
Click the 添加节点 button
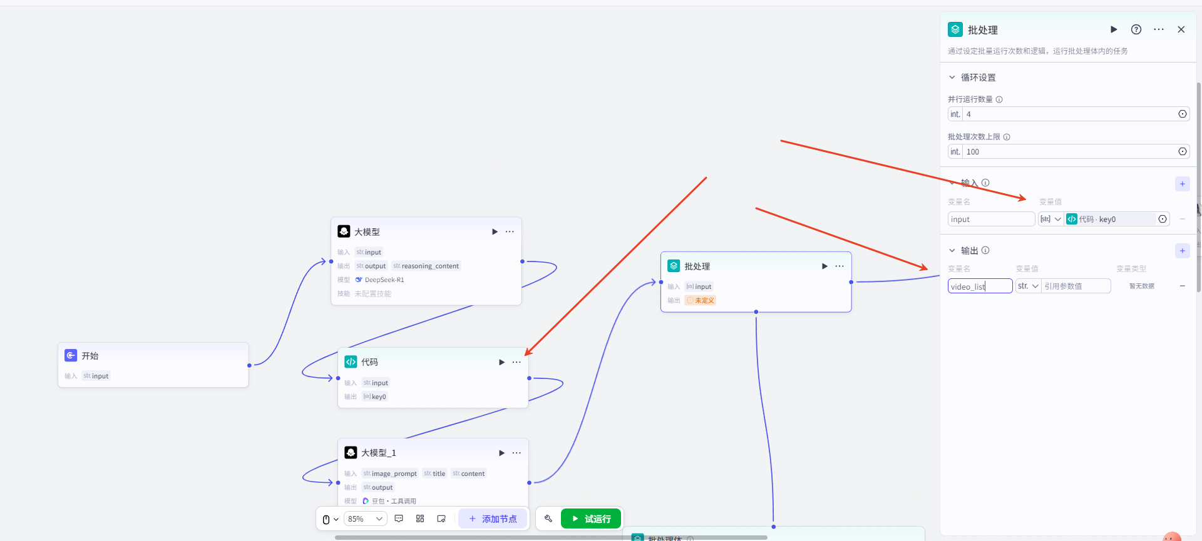(x=493, y=518)
